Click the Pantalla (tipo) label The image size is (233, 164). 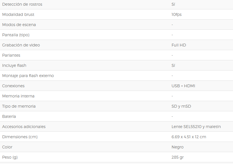[16, 35]
